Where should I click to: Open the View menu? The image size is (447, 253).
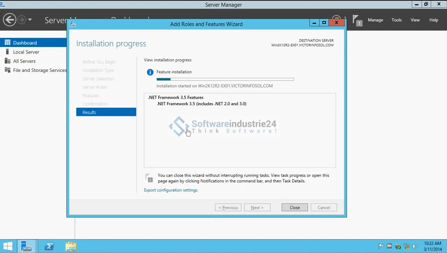415,20
